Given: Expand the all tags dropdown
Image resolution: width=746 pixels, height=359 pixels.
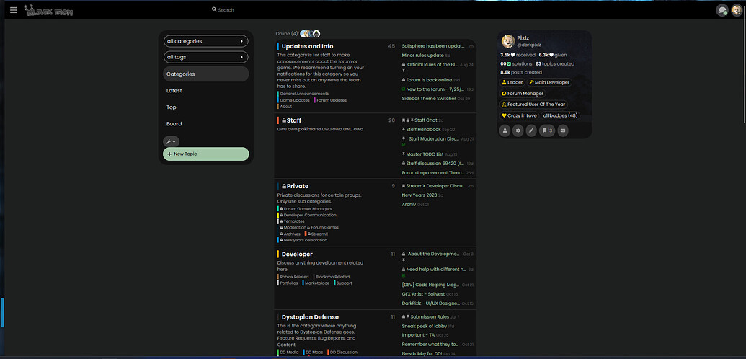Looking at the screenshot, I should (x=205, y=57).
